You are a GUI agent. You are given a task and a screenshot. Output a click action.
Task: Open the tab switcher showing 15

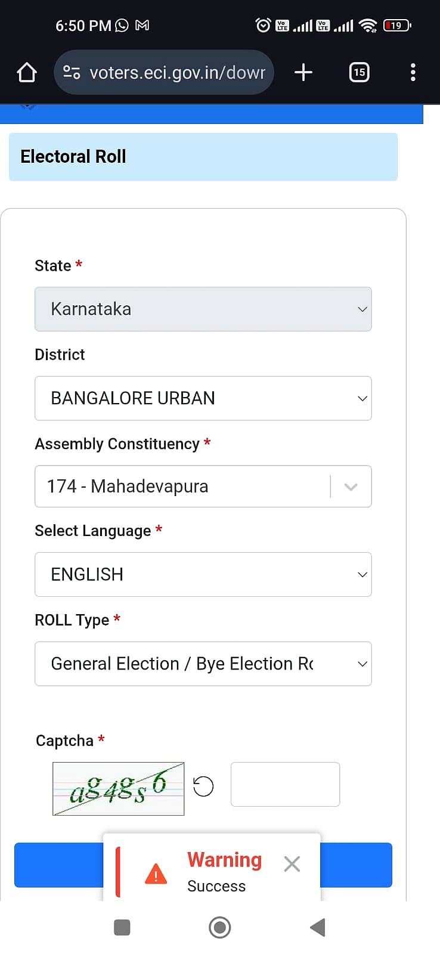click(359, 73)
